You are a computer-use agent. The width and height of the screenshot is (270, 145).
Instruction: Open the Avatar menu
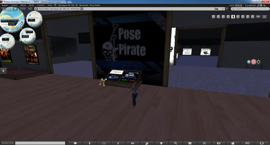point(5,5)
